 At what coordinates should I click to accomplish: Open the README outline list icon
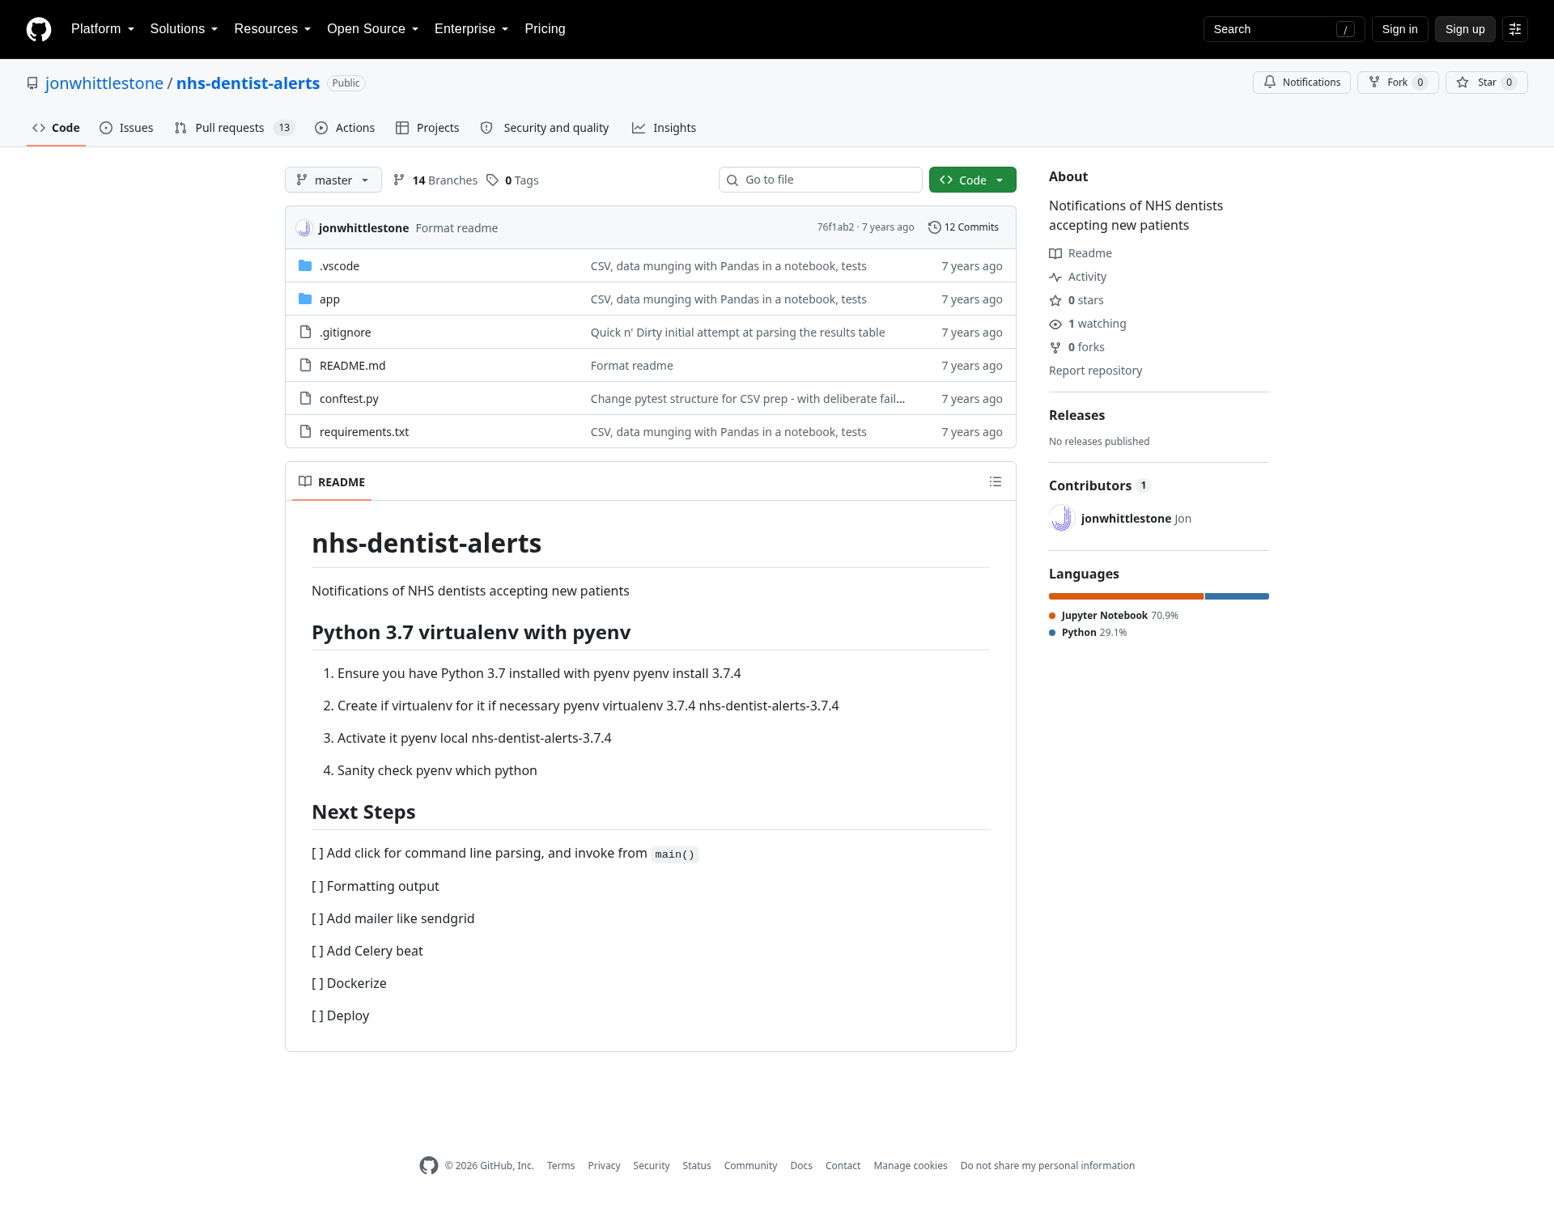[x=996, y=481]
